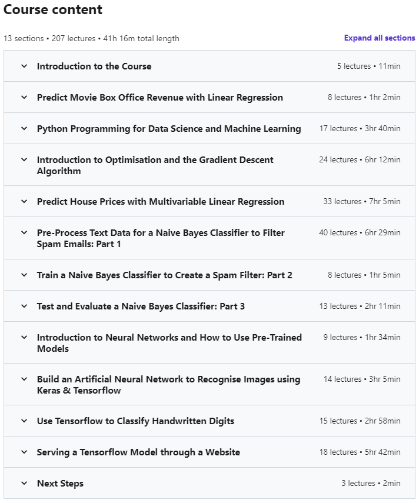
Task: Open chevron for Spam Emails: Part 1
Action: pos(24,233)
